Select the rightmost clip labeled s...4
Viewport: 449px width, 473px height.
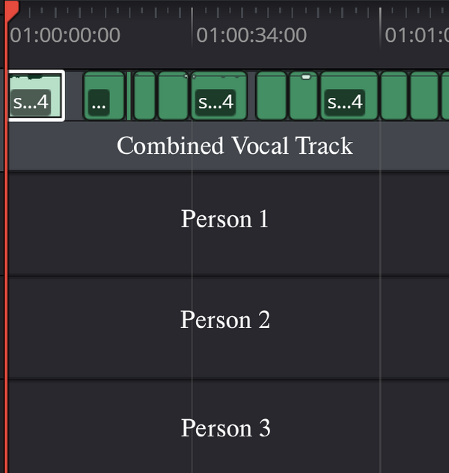tap(349, 96)
